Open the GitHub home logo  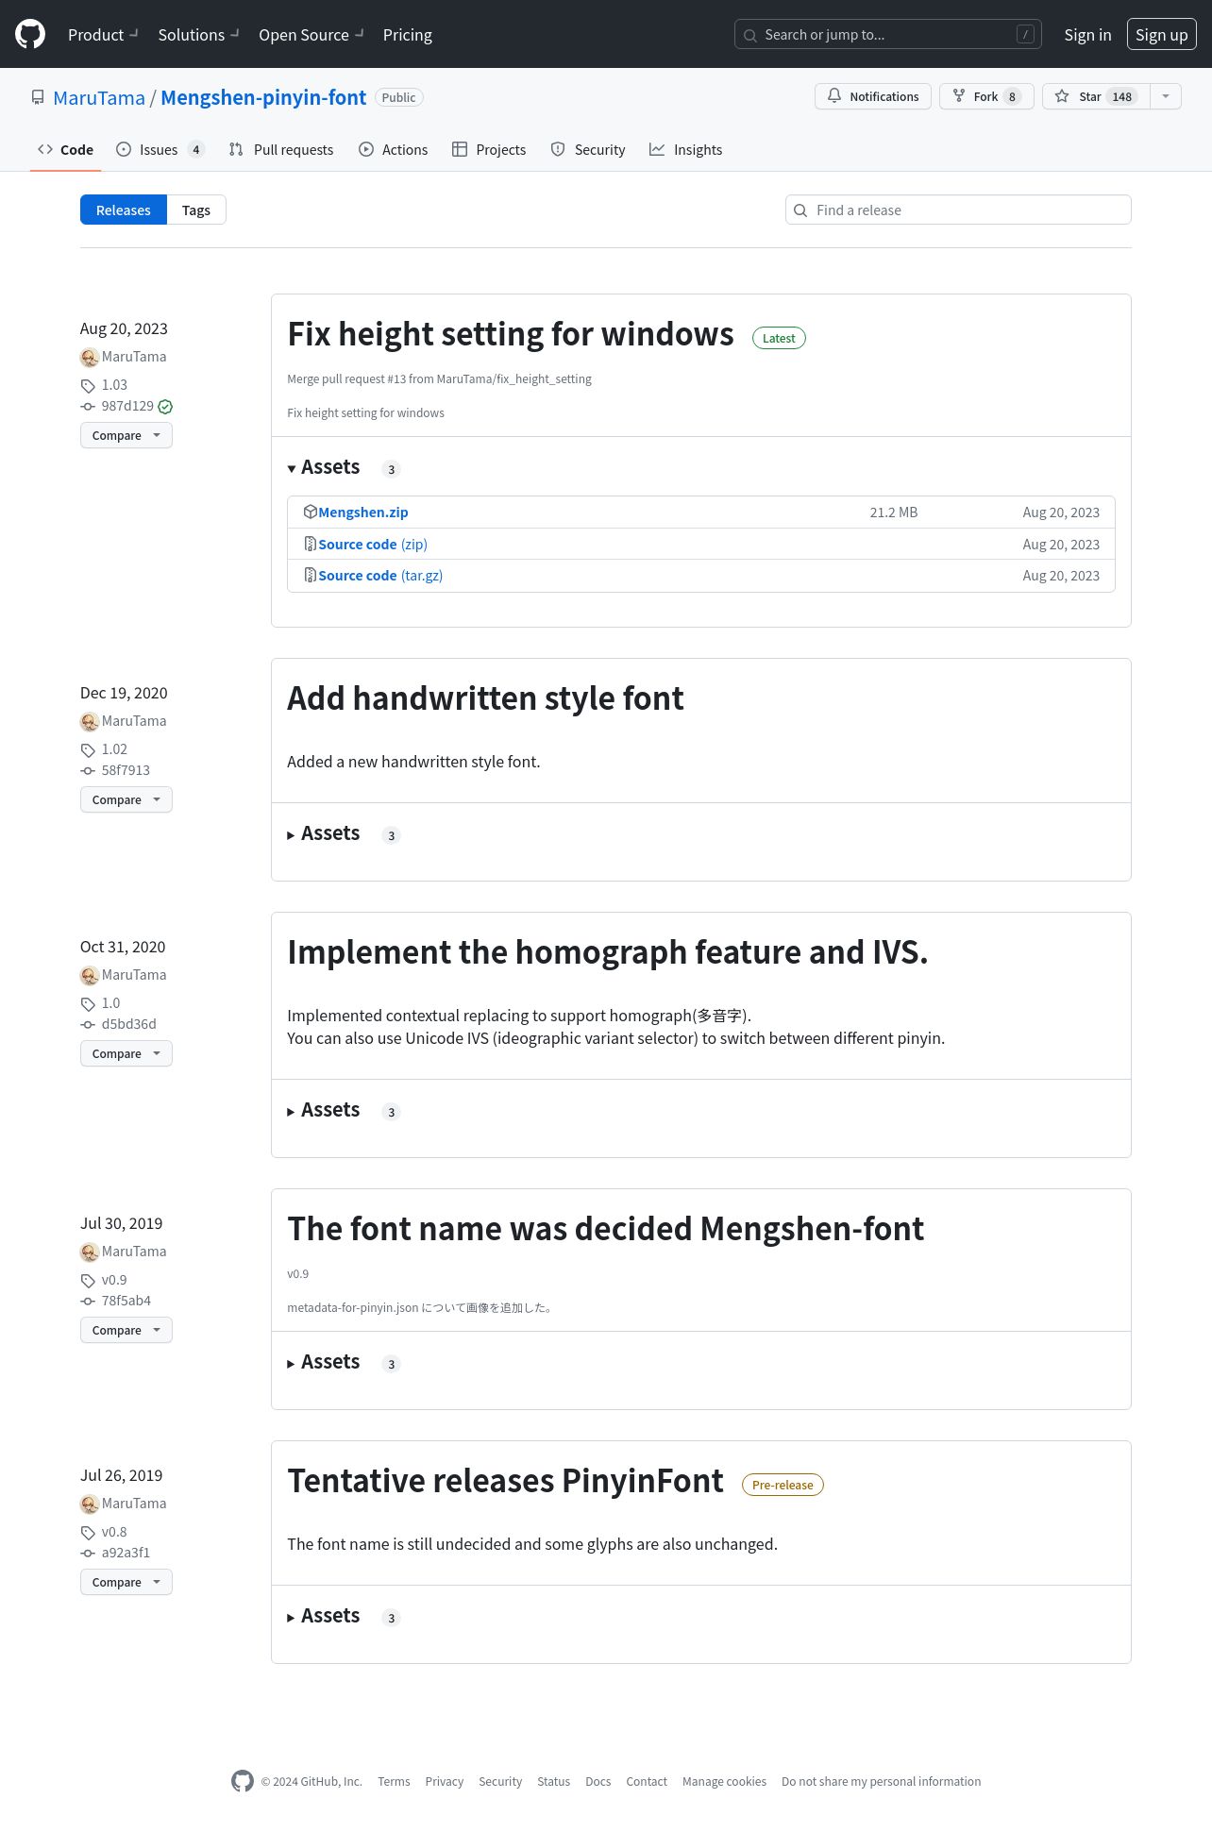[30, 35]
